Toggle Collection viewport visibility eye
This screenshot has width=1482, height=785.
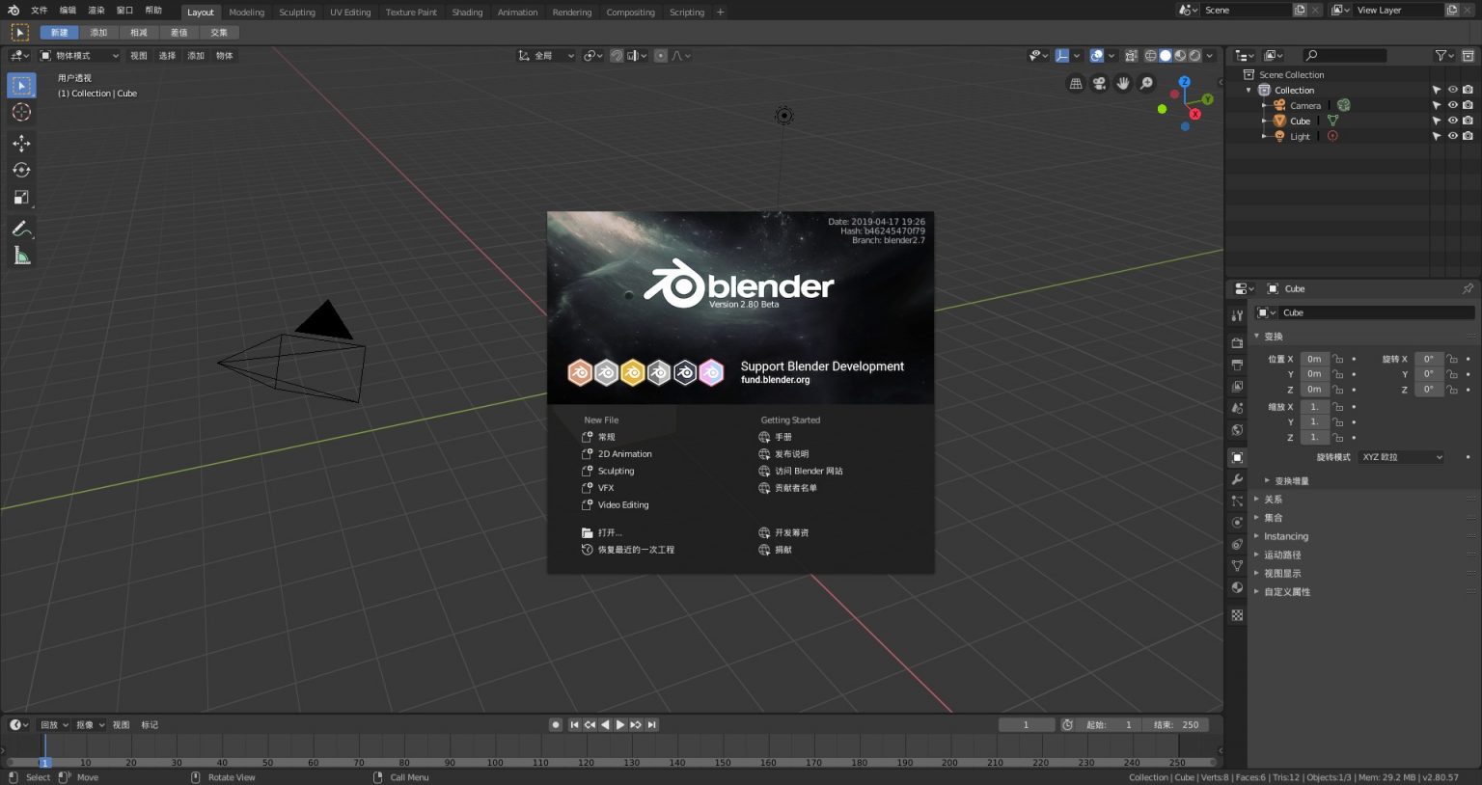tap(1452, 90)
